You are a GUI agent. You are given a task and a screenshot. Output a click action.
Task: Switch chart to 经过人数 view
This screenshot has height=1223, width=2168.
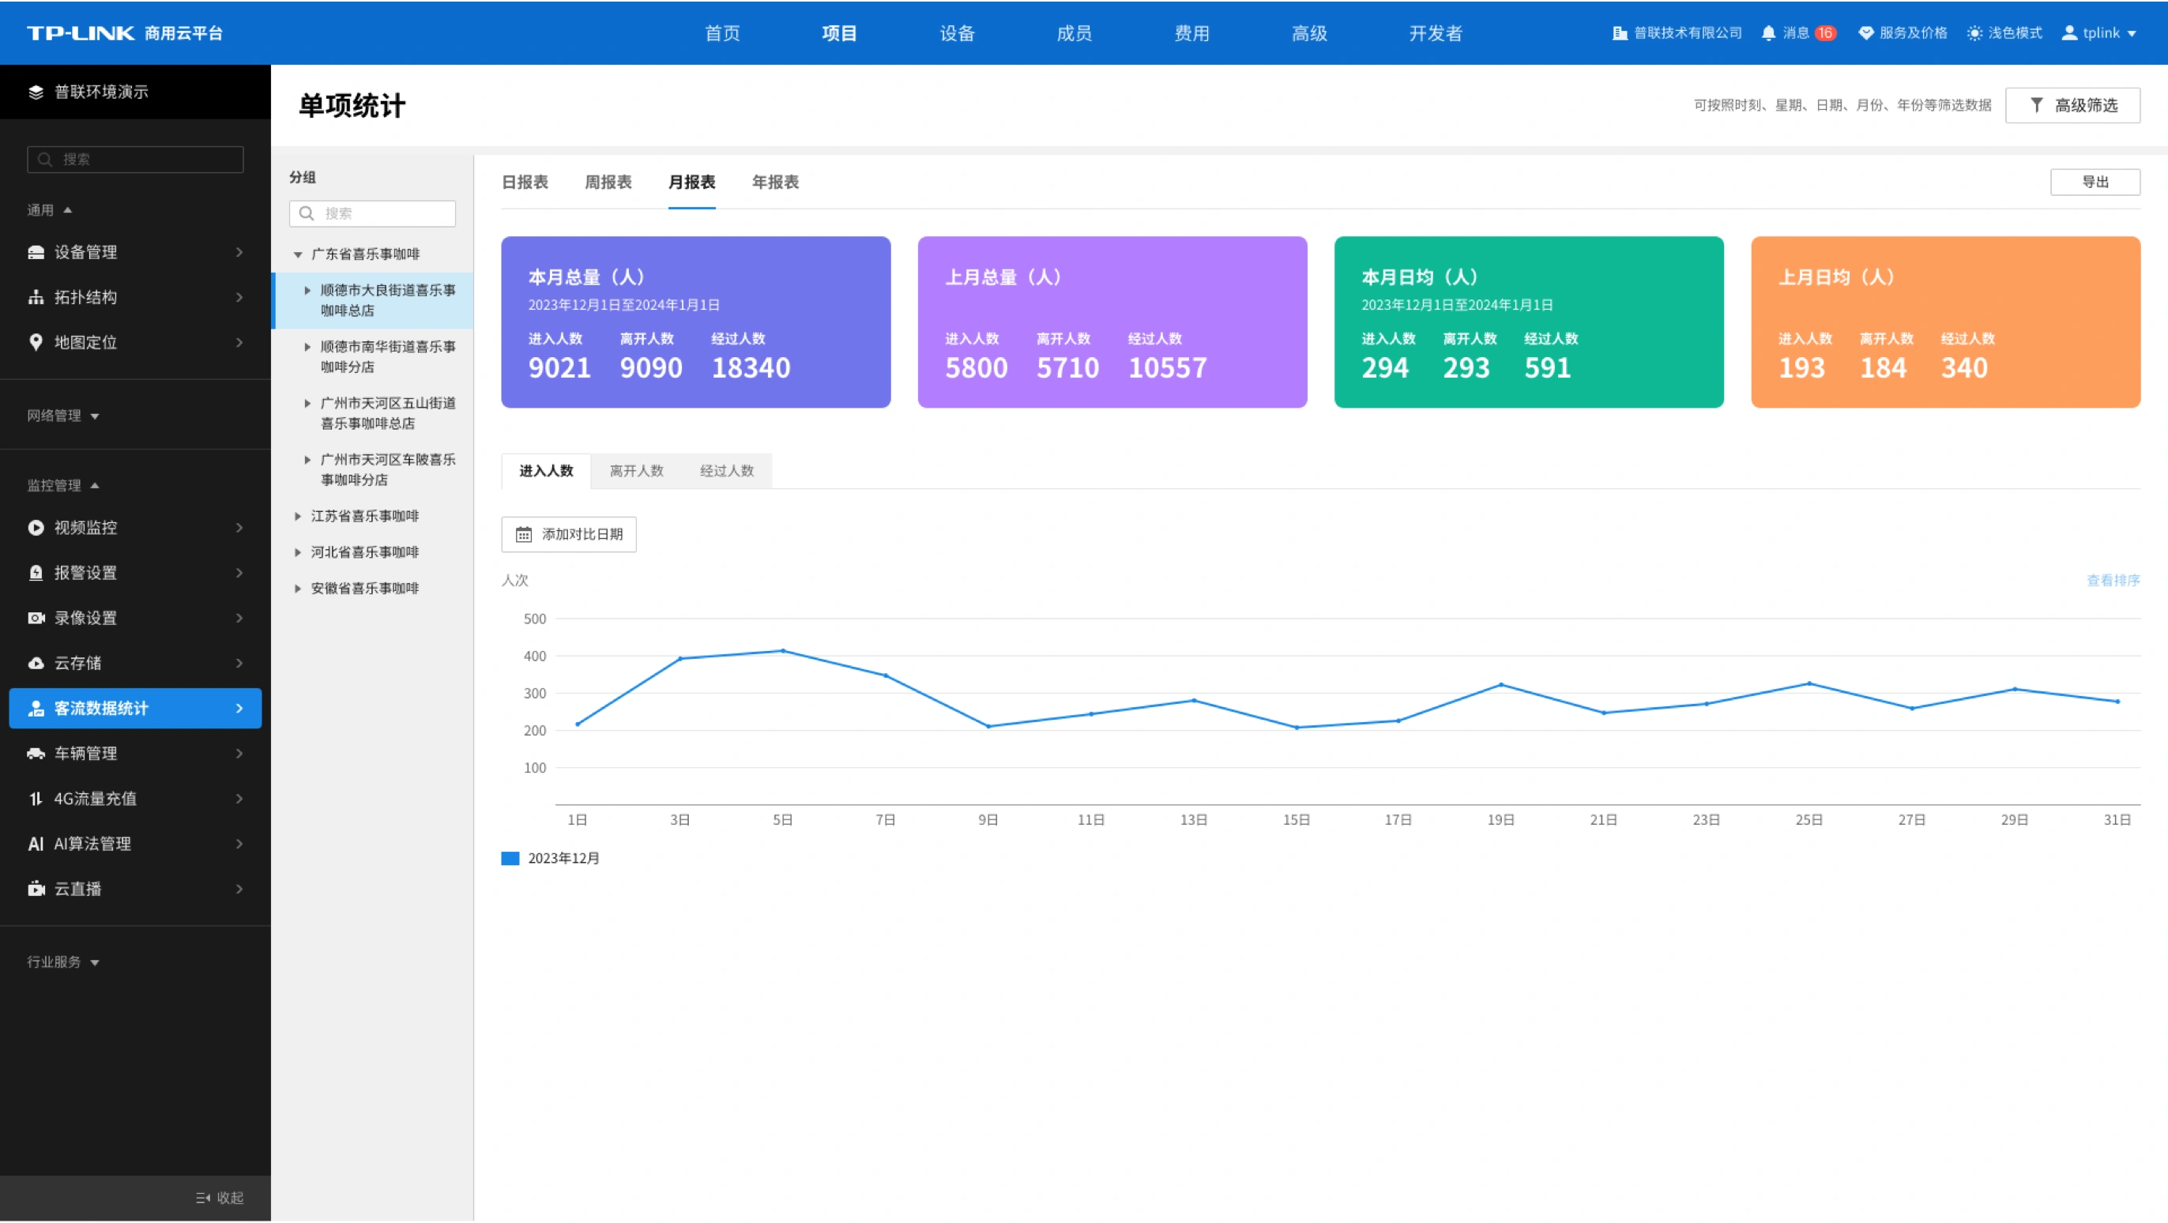(727, 471)
